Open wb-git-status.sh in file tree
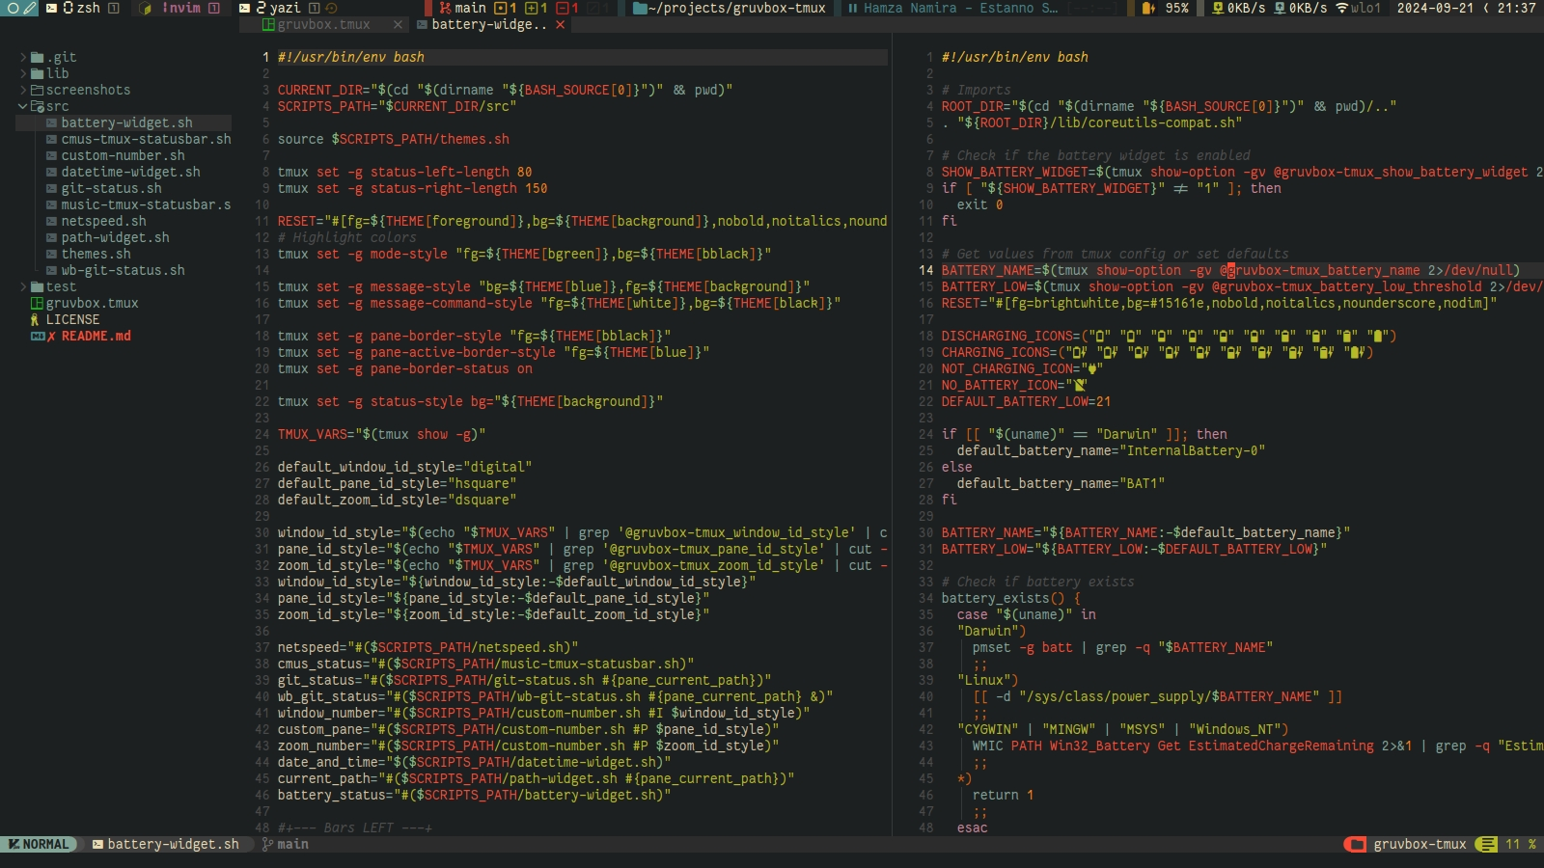Image resolution: width=1544 pixels, height=868 pixels. tap(123, 270)
